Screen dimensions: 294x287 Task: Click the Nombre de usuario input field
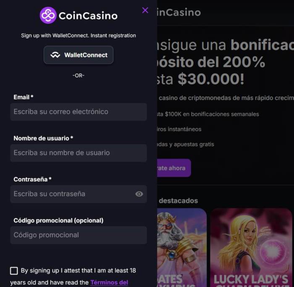tap(79, 153)
